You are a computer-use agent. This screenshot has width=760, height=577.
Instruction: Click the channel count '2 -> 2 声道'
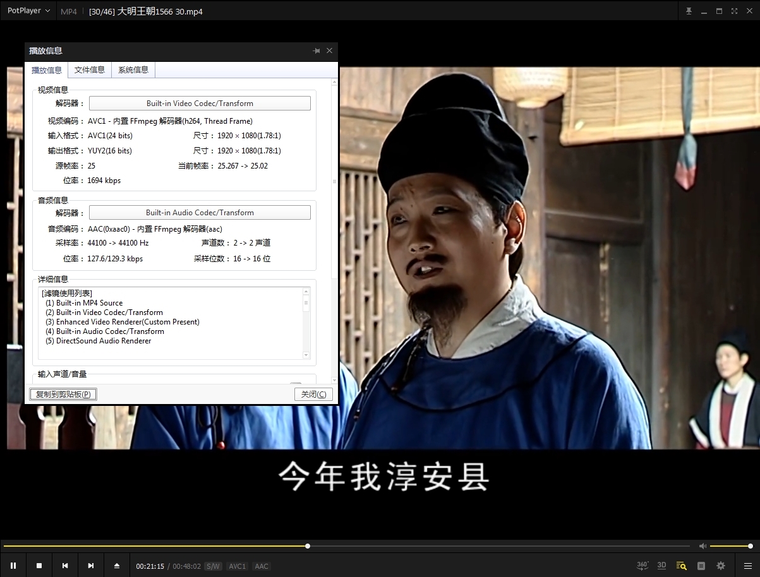(x=251, y=243)
